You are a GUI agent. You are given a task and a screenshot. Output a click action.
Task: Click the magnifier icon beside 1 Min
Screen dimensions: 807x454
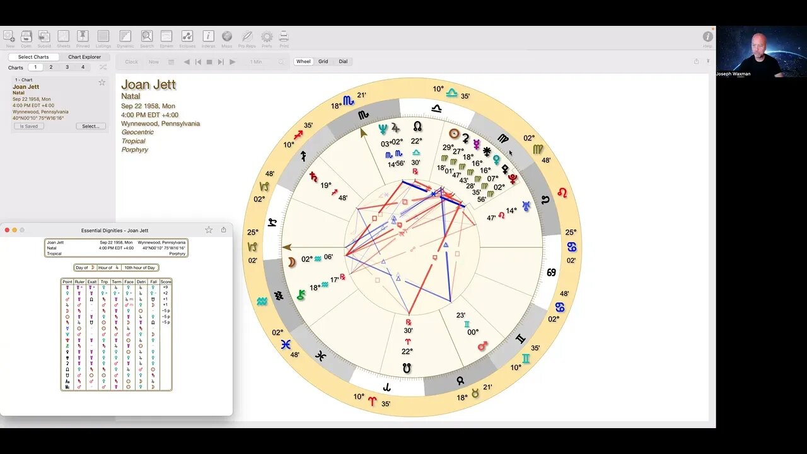click(281, 62)
